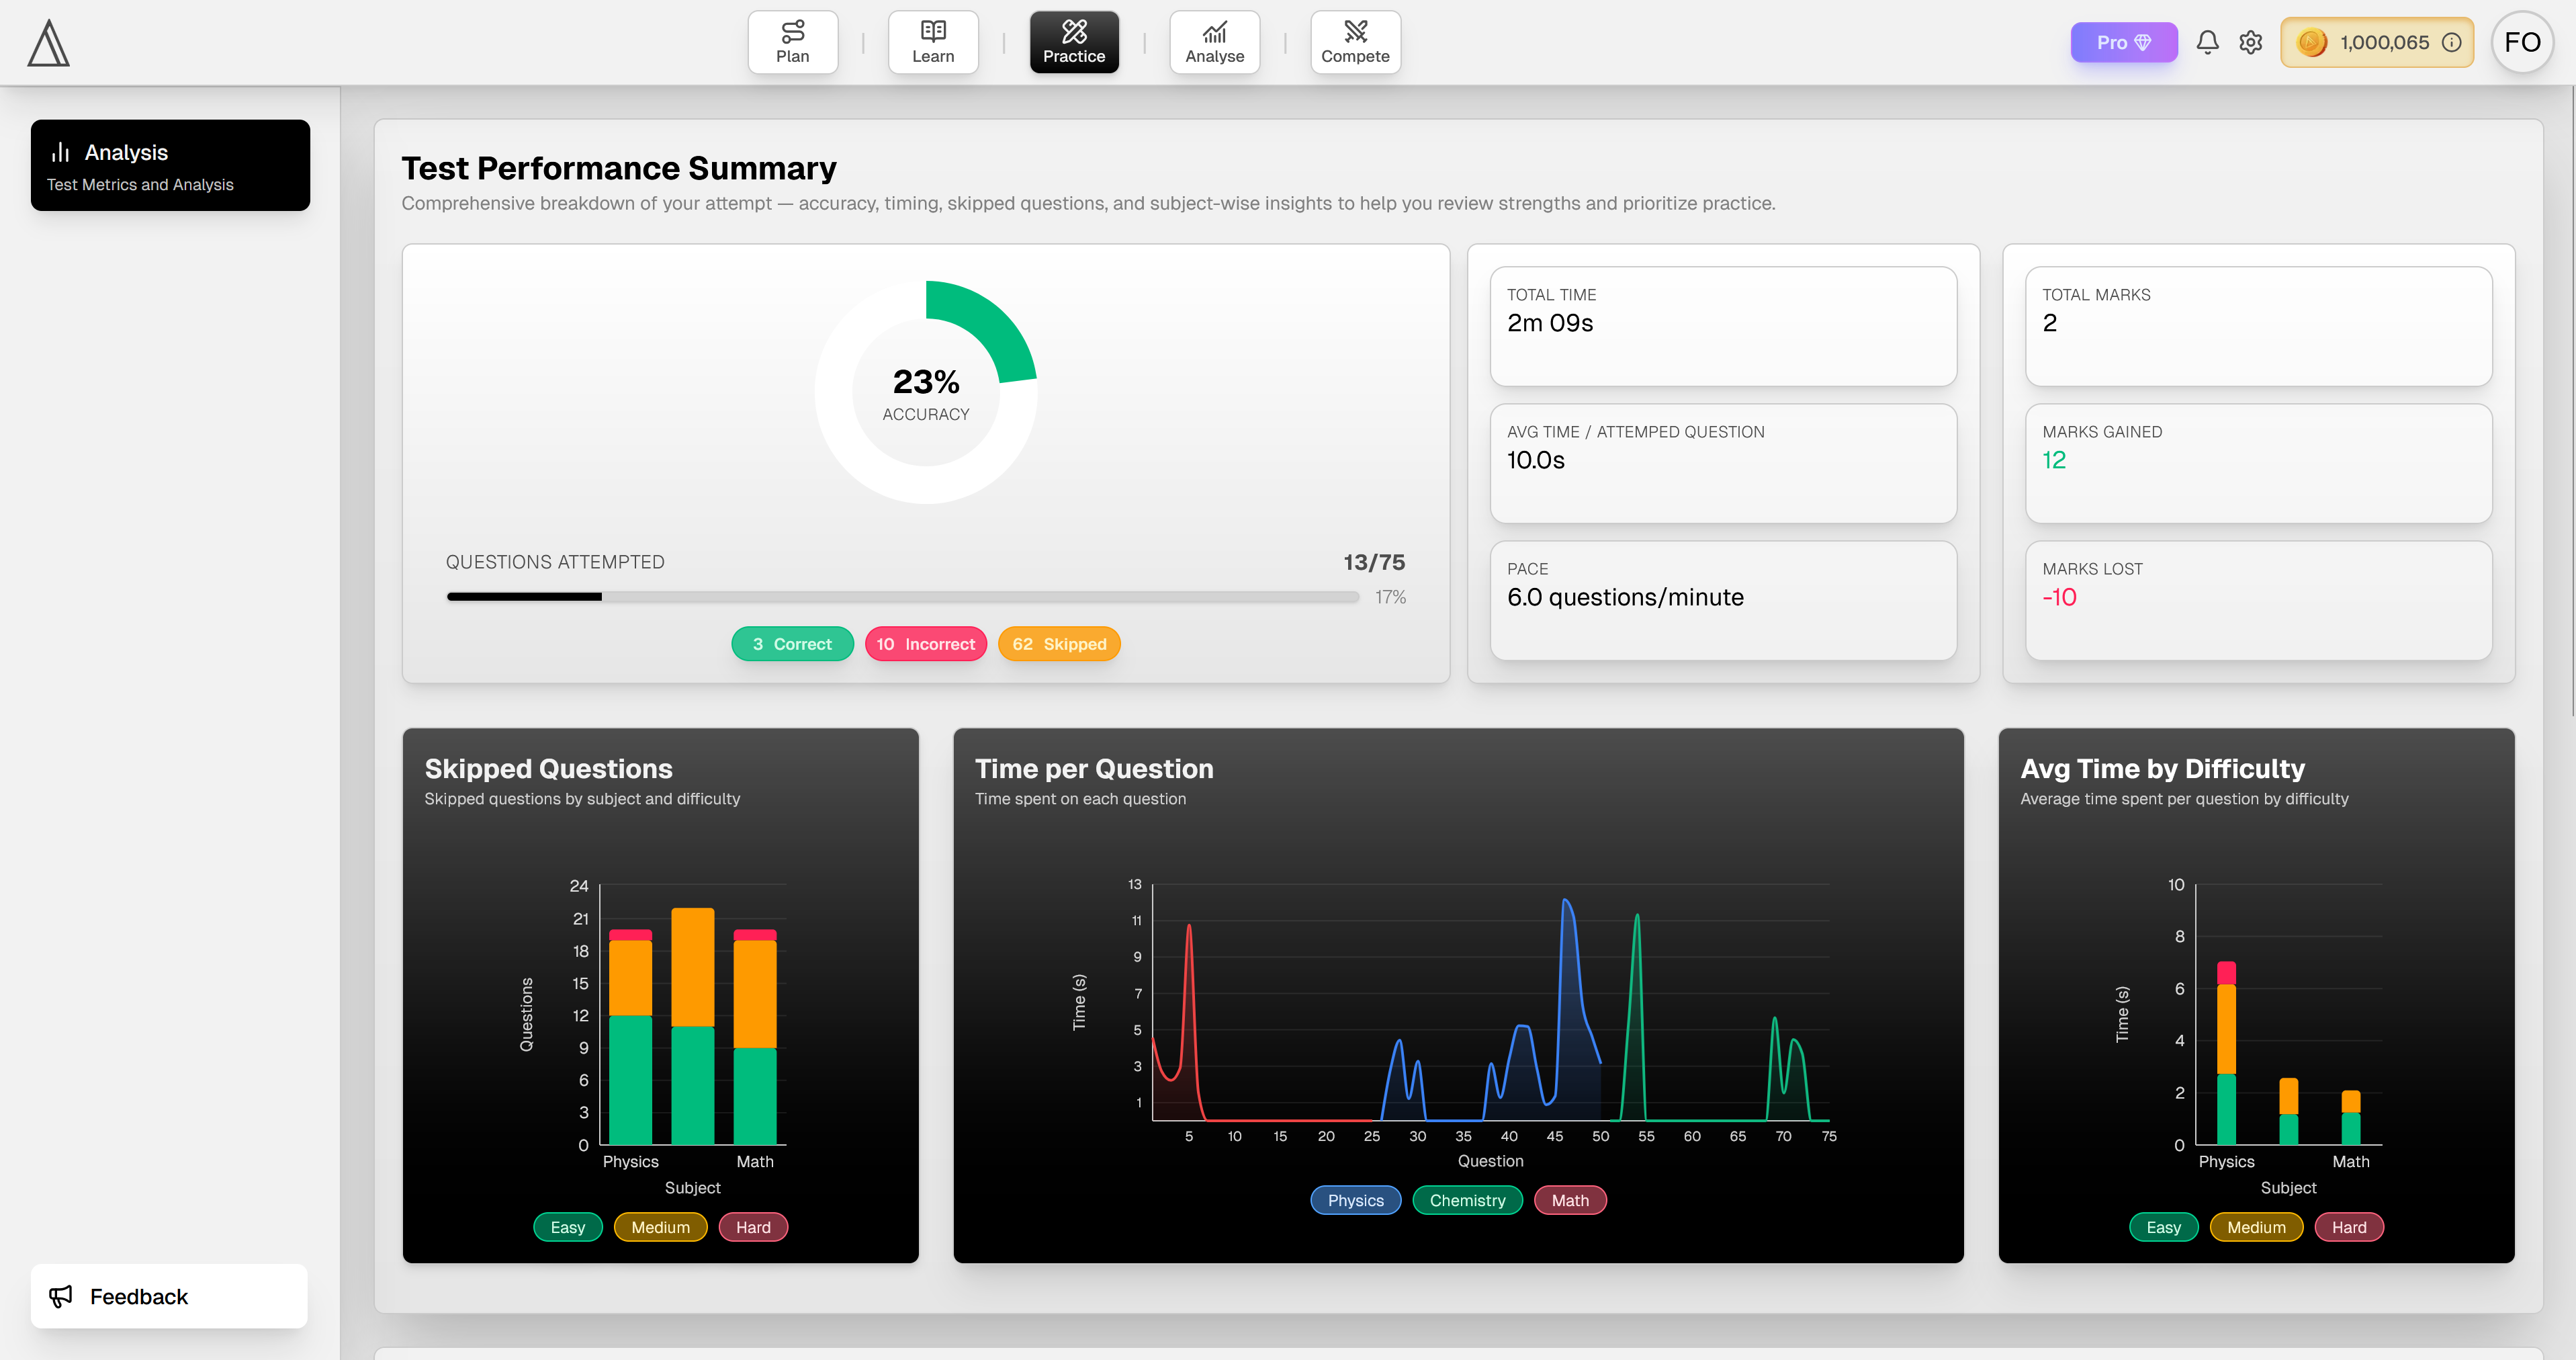Switch to the Analyse tab
The image size is (2576, 1360).
pyautogui.click(x=1214, y=42)
